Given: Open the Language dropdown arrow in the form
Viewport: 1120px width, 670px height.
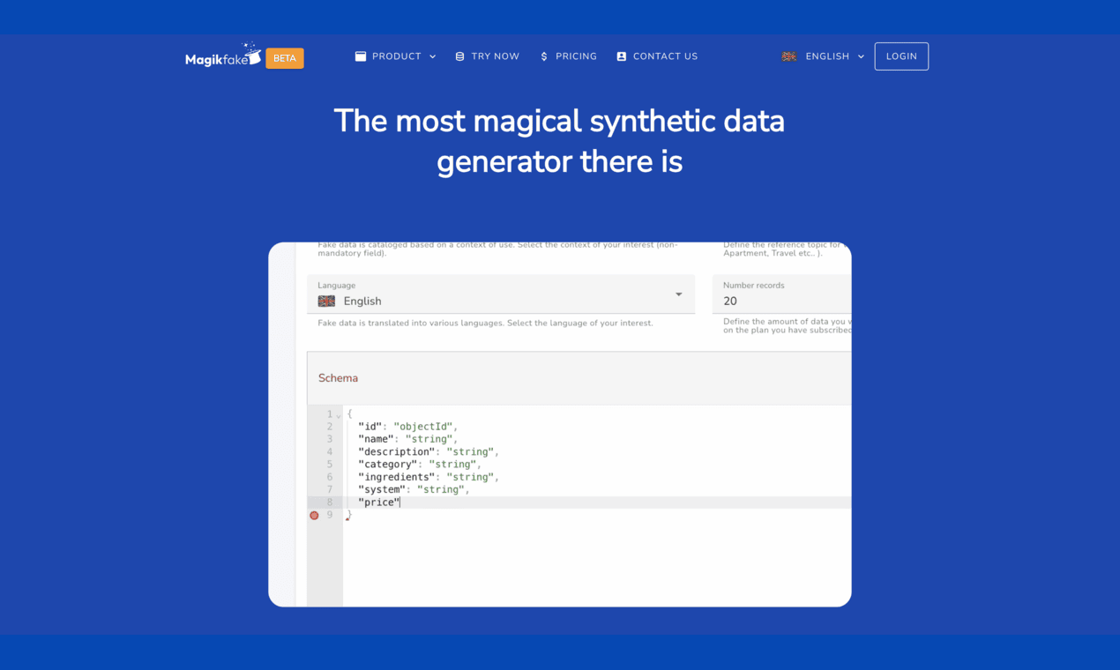Looking at the screenshot, I should (678, 294).
